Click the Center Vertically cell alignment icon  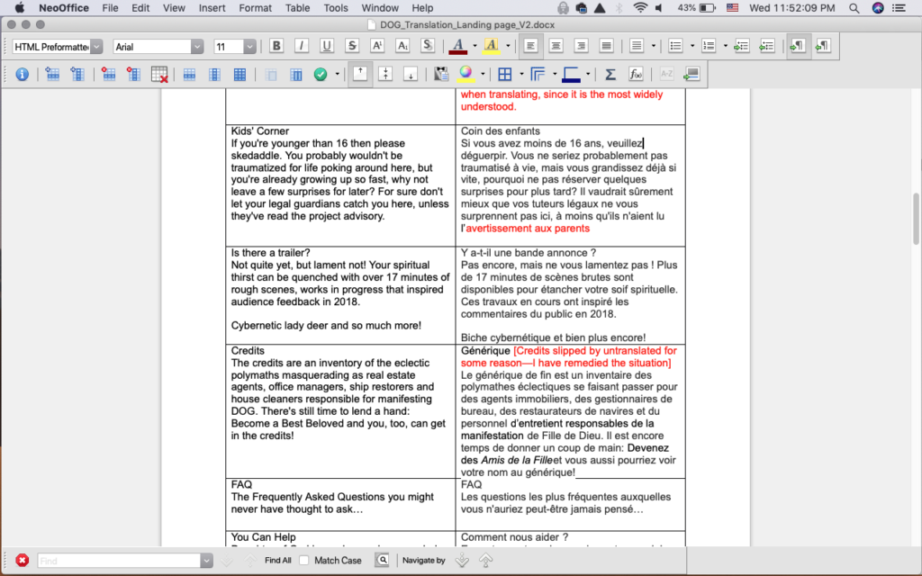coord(385,74)
